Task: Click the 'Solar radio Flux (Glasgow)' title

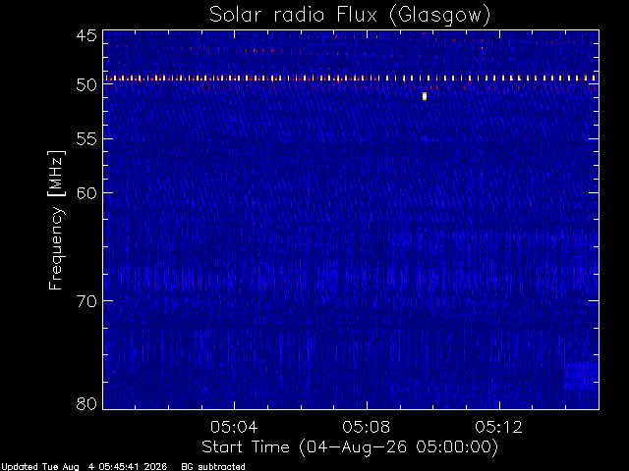Action: (350, 15)
